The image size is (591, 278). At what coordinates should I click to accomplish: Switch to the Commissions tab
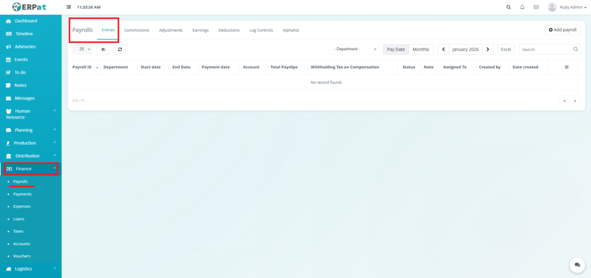pyautogui.click(x=137, y=30)
